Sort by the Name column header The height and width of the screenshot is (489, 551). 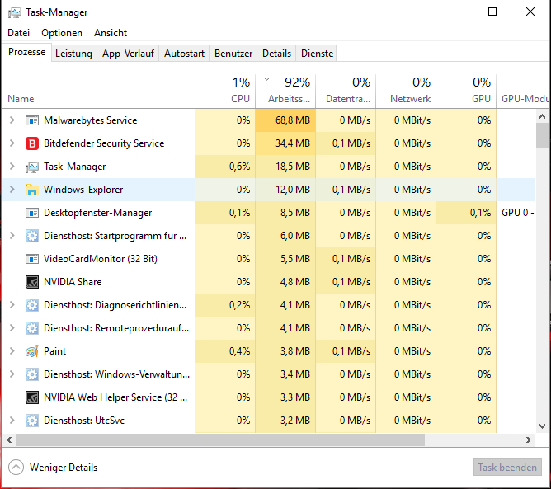coord(98,92)
